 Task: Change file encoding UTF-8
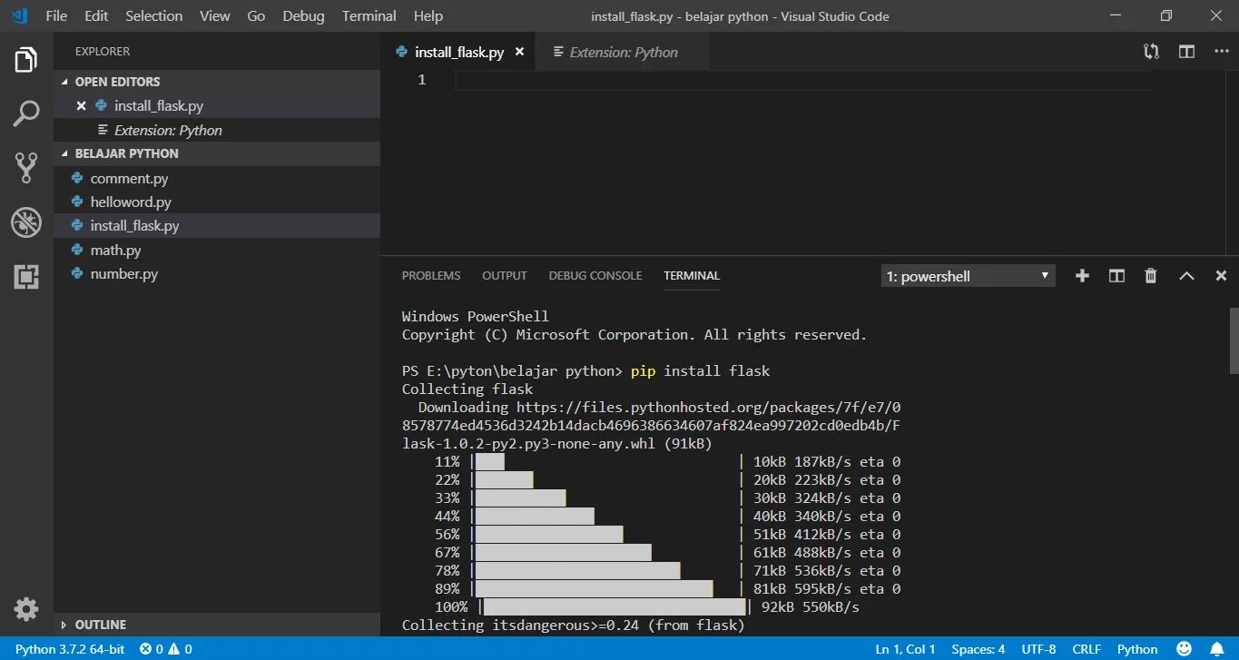pos(1038,649)
